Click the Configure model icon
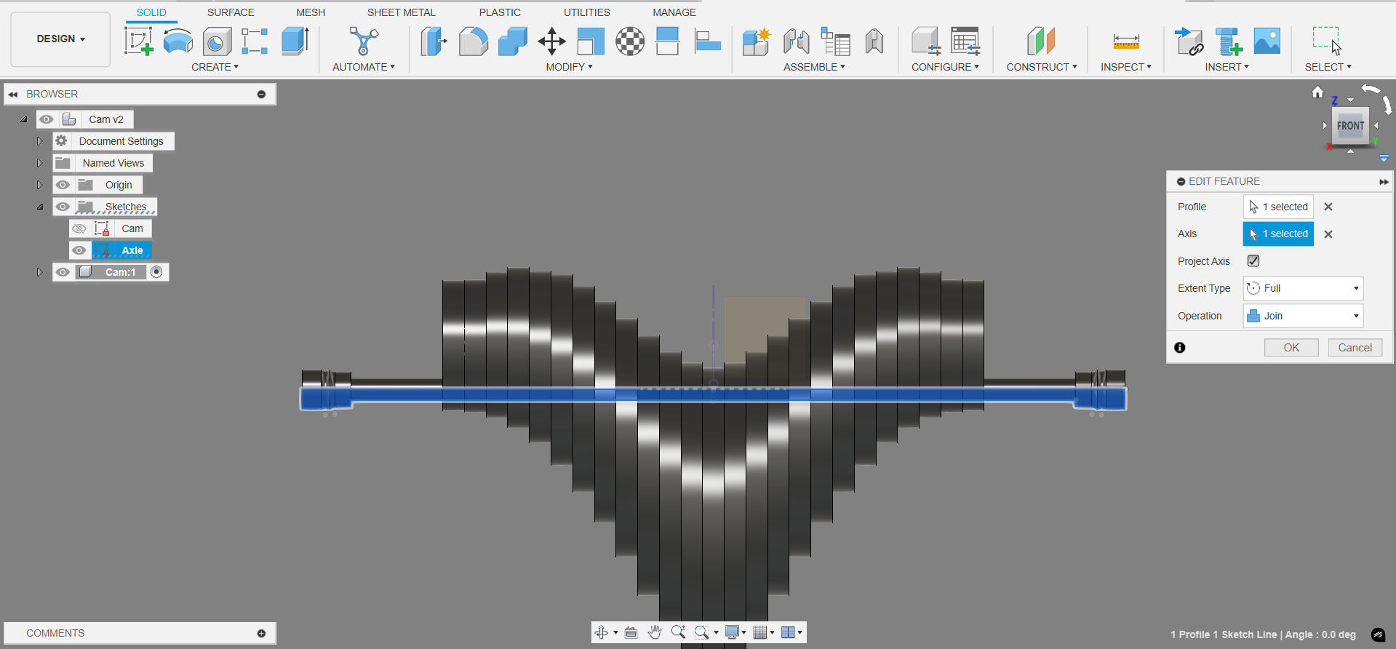The height and width of the screenshot is (649, 1396). click(926, 41)
